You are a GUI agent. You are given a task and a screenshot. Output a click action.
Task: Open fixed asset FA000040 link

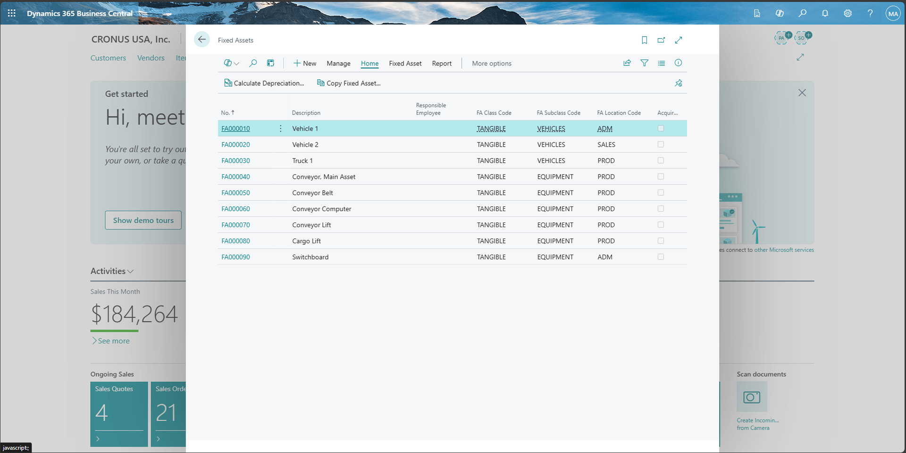[x=235, y=176]
